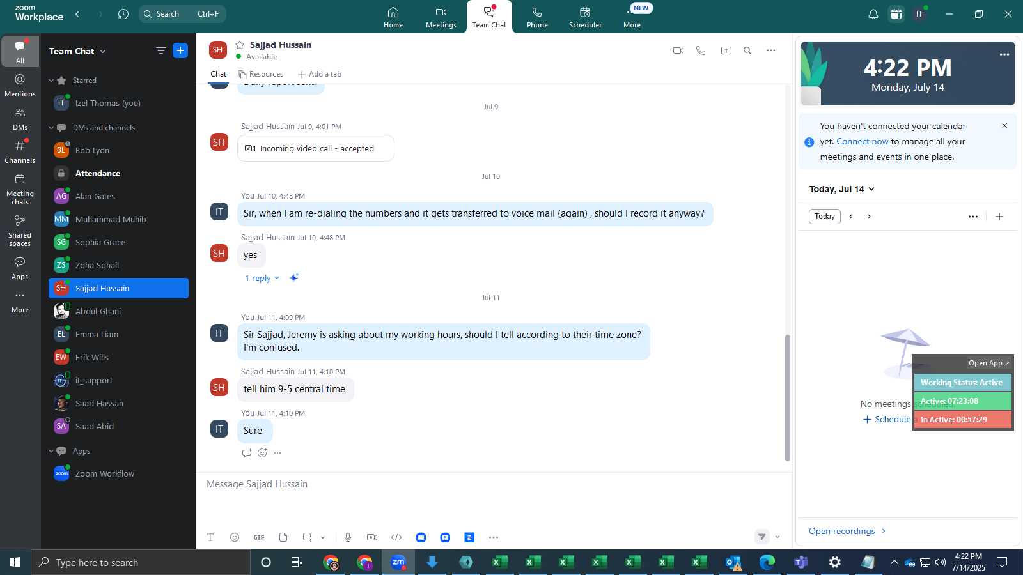This screenshot has height=575, width=1023.
Task: Start a phone call from chat header
Action: point(701,50)
